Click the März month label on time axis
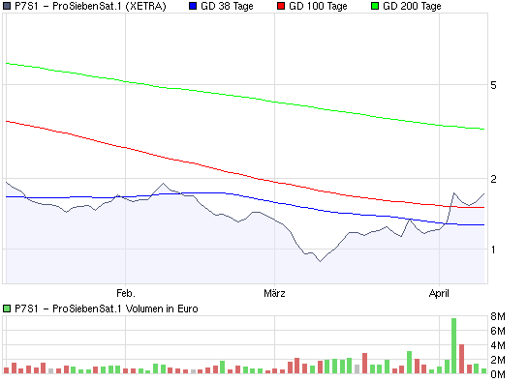This screenshot has height=382, width=528. [x=274, y=293]
